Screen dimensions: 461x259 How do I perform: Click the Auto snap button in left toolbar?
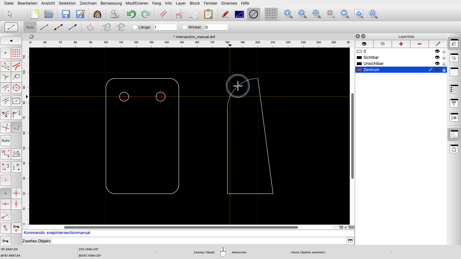[x=6, y=141]
